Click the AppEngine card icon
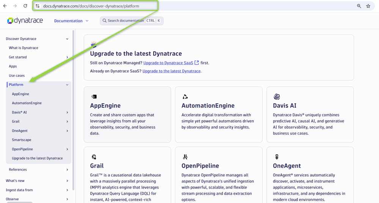 94,97
